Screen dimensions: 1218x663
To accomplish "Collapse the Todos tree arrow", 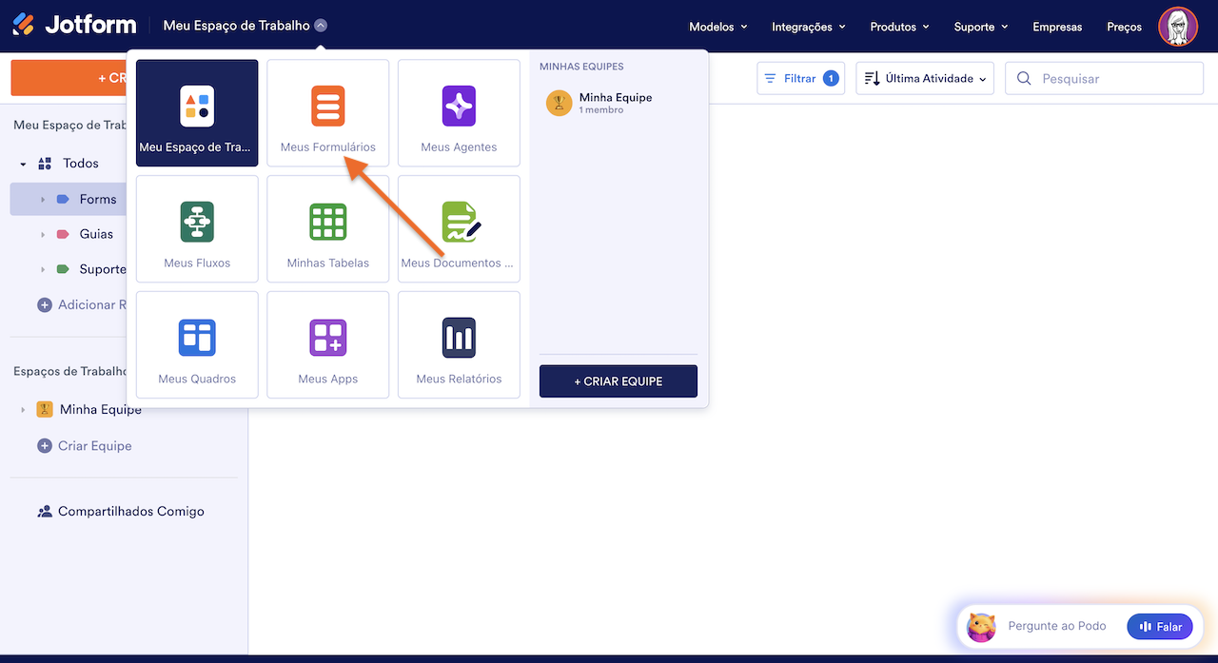I will 23,164.
